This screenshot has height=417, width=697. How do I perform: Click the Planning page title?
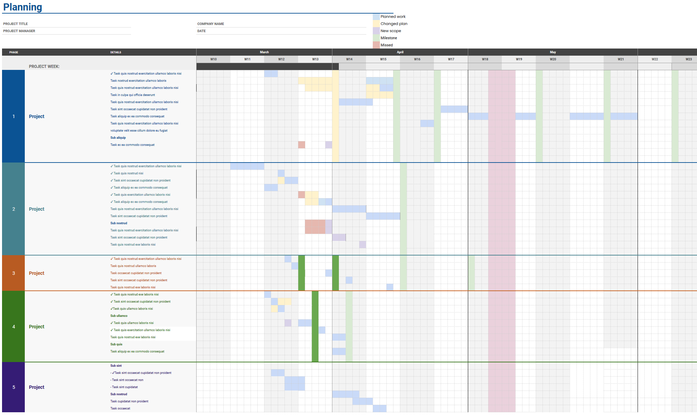click(23, 7)
